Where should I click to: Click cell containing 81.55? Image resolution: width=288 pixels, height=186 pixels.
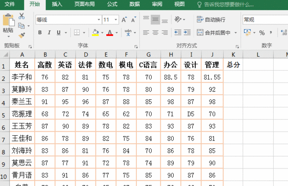coord(212,77)
